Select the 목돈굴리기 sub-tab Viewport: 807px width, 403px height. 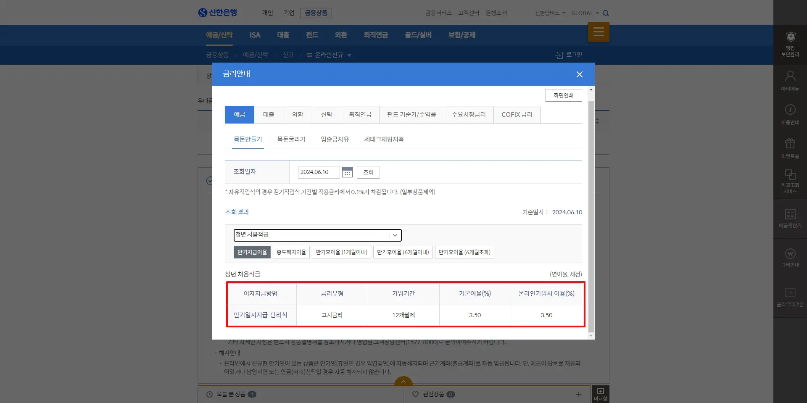291,140
